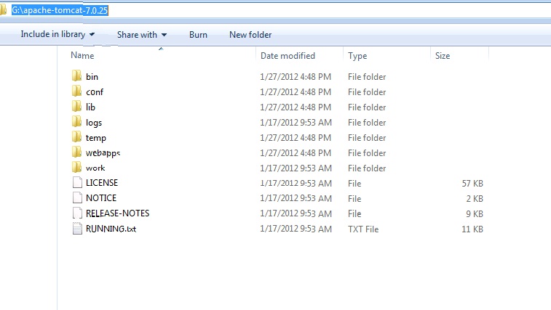The width and height of the screenshot is (551, 310).
Task: Select the lib folder name
Action: [91, 107]
